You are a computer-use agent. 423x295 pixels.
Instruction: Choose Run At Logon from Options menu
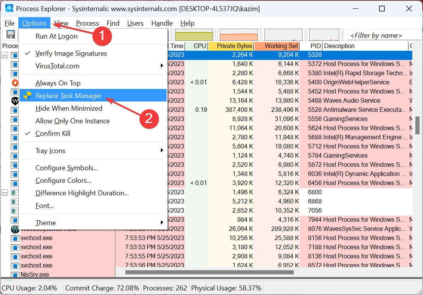pyautogui.click(x=93, y=36)
